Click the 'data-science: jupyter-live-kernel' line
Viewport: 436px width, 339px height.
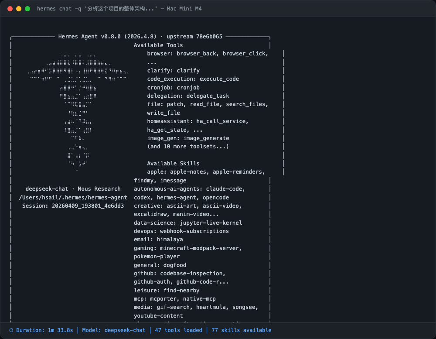tap(188, 223)
